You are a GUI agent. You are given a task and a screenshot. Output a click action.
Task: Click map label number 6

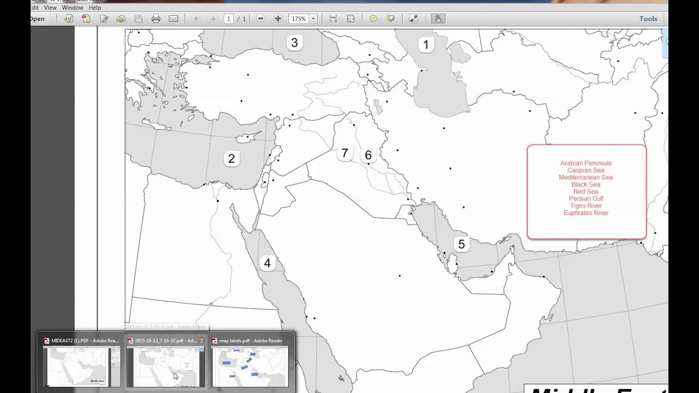point(368,156)
